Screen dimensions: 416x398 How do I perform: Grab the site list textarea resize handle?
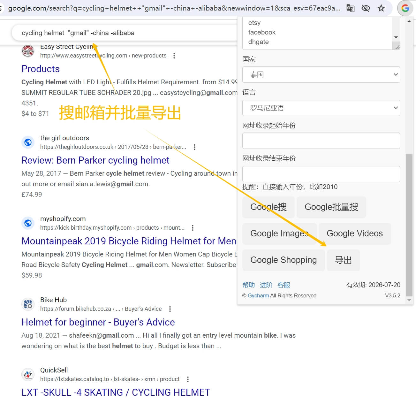pyautogui.click(x=397, y=47)
